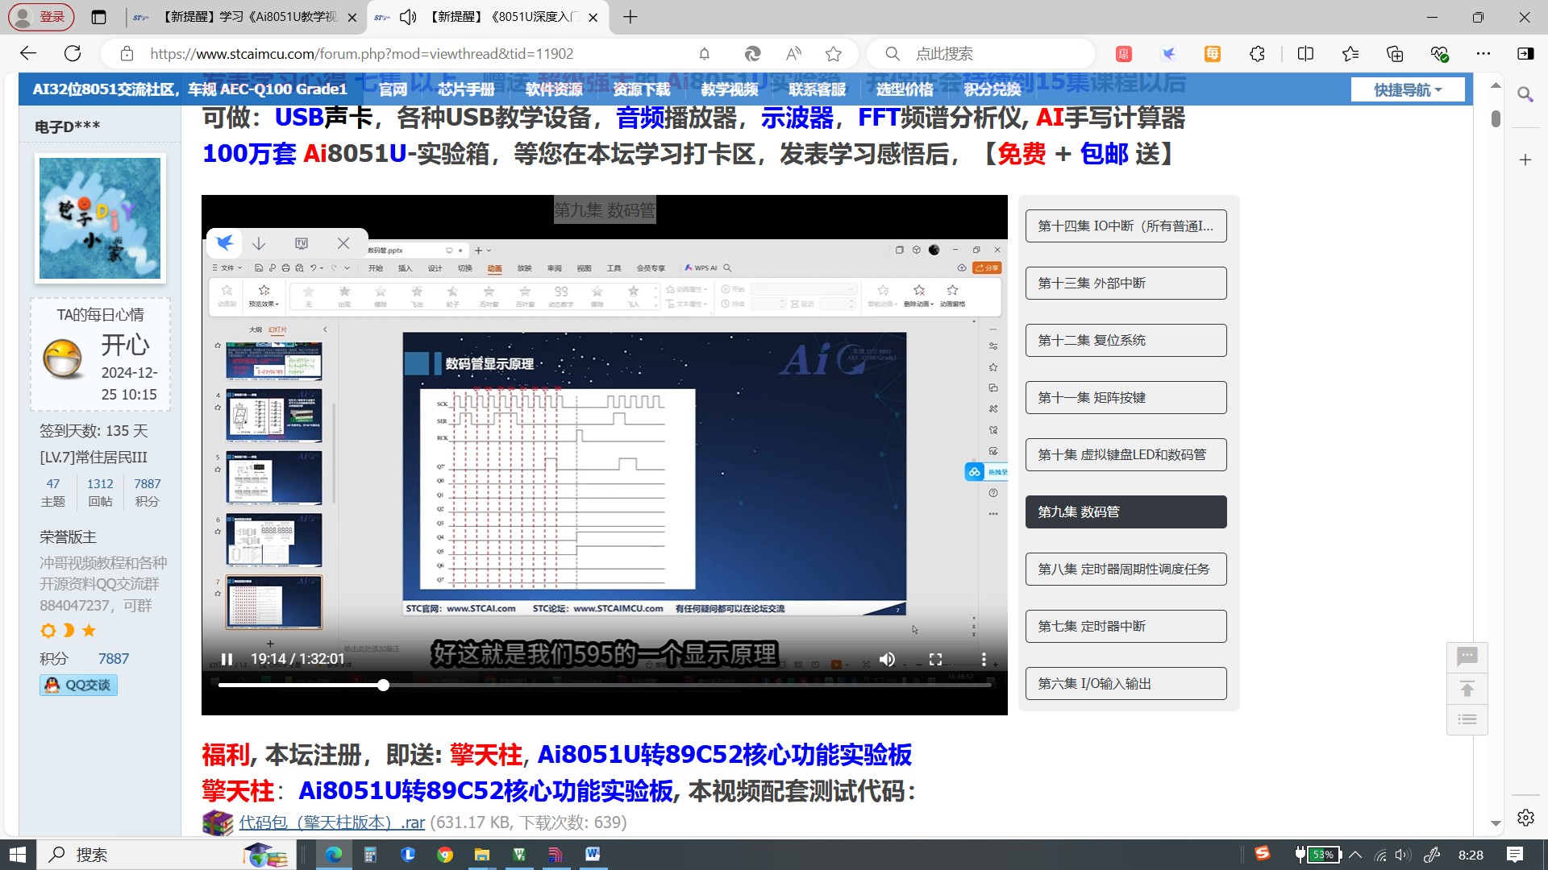Mute the playing tab via speaker icon
The width and height of the screenshot is (1548, 870).
pos(408,17)
